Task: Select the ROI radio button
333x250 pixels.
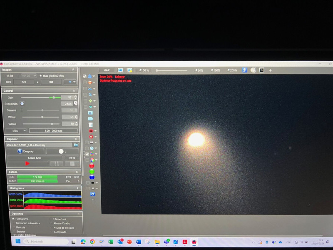Action: tap(4, 82)
